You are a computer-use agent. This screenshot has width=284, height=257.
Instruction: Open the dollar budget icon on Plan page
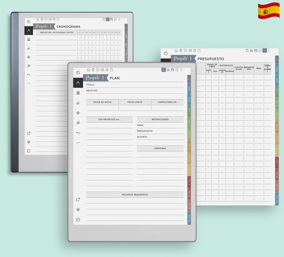tap(181, 70)
